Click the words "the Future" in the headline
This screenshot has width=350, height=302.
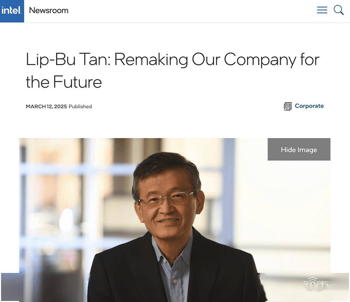(x=64, y=82)
